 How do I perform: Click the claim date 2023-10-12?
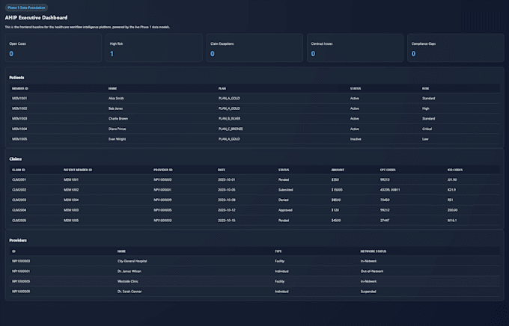click(x=227, y=210)
